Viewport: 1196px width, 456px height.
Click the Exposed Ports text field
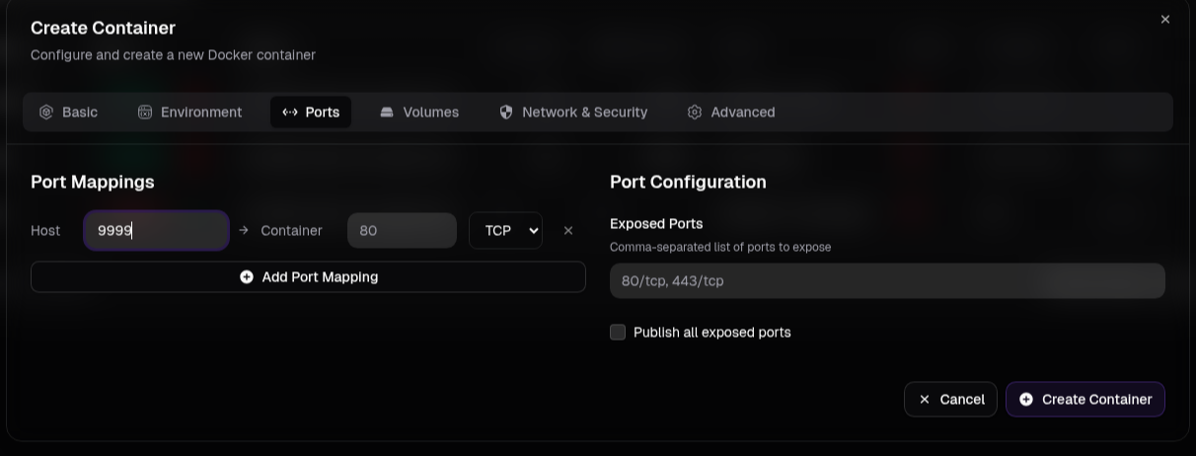click(x=887, y=281)
